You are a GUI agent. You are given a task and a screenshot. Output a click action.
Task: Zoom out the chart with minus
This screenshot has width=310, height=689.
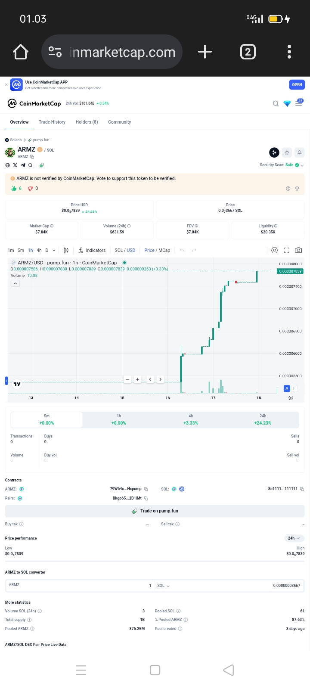pos(127,379)
